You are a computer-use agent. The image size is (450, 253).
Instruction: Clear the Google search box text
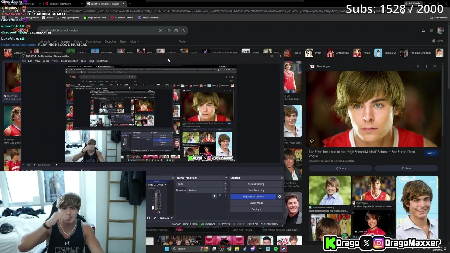160,30
